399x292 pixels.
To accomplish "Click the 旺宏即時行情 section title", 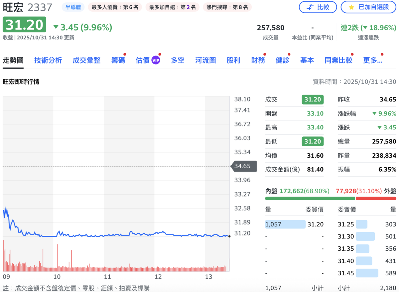I will tap(21, 81).
